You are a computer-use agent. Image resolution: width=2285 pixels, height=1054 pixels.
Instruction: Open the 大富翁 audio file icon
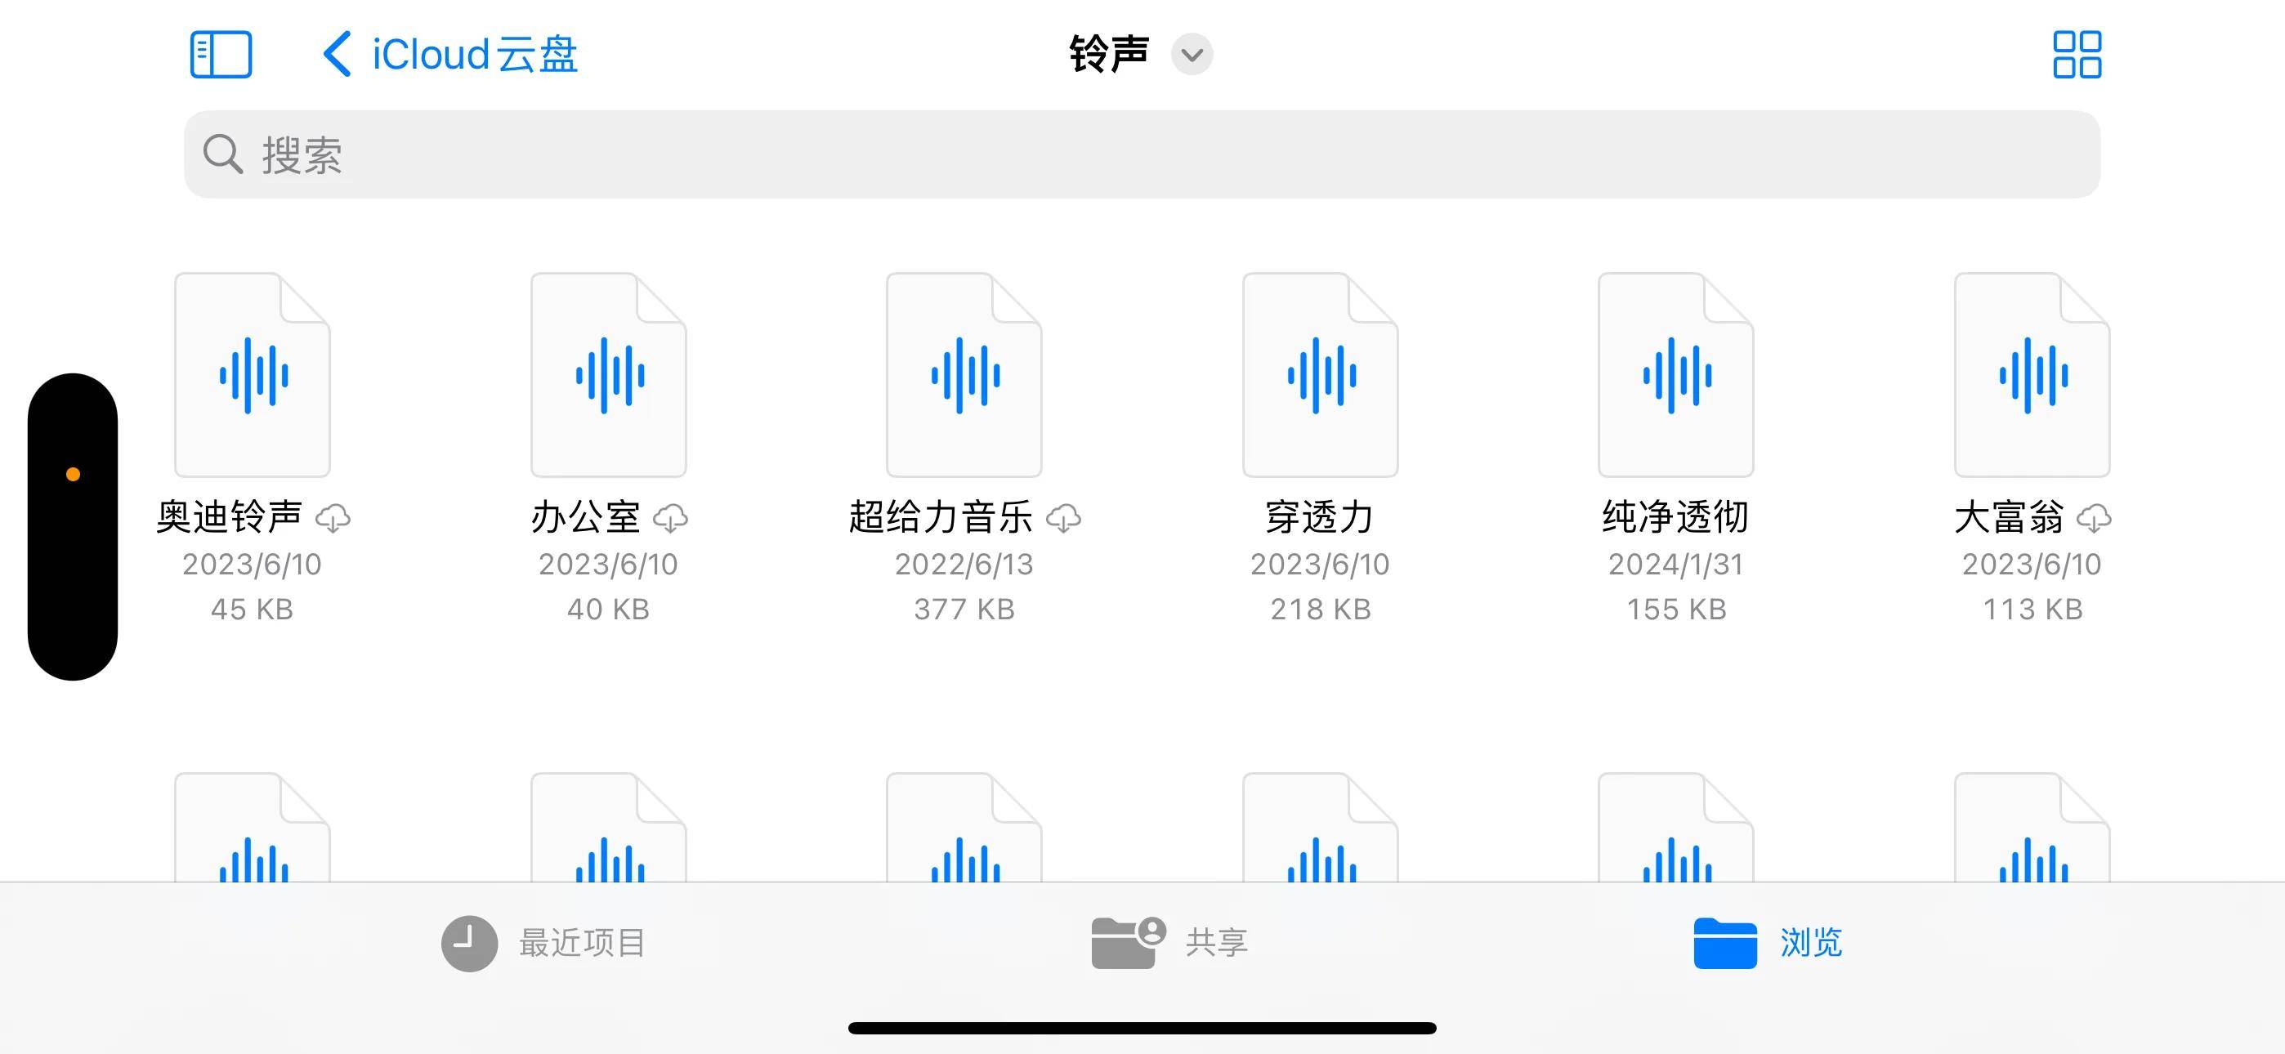[x=2032, y=375]
